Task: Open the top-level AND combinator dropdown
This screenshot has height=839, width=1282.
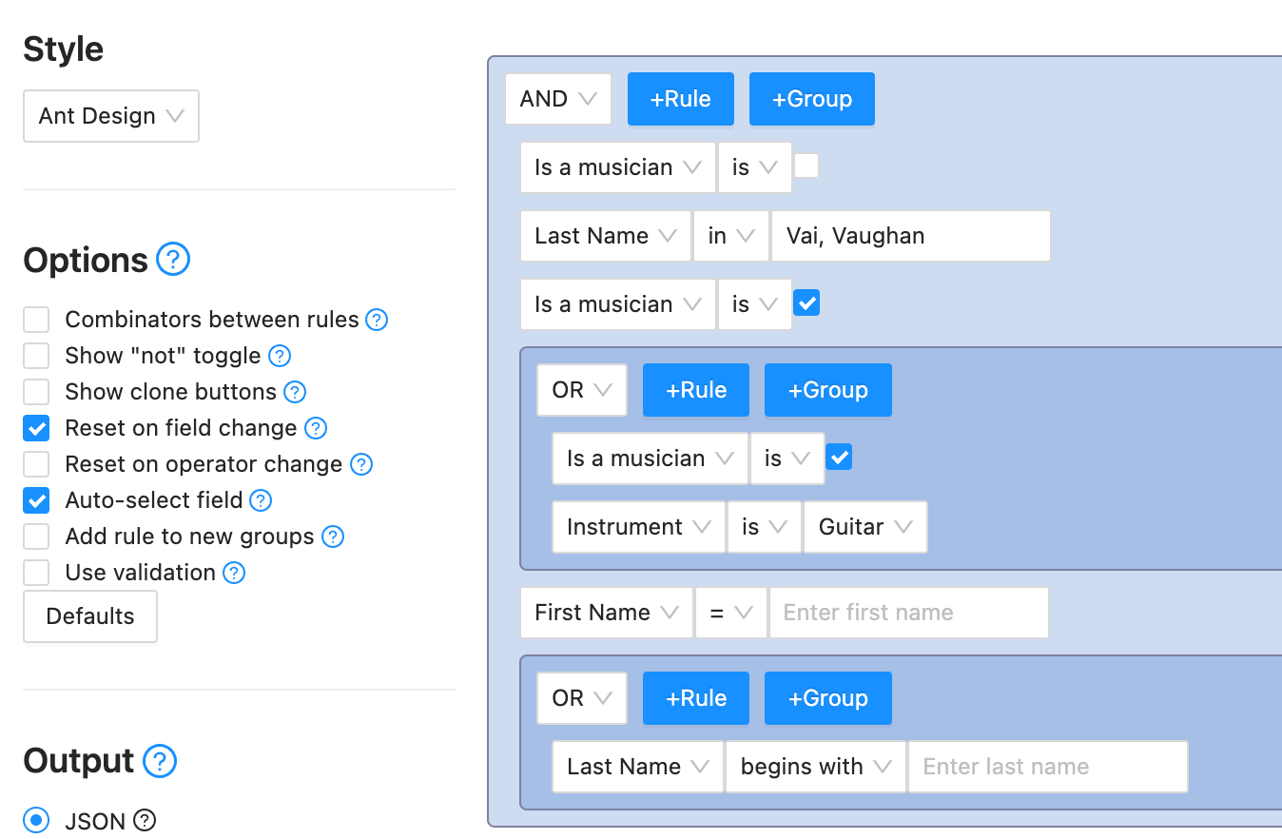Action: tap(557, 99)
